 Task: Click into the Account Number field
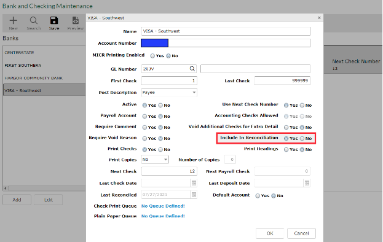click(x=226, y=43)
